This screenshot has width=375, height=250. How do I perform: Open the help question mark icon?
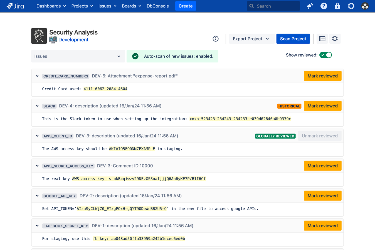(324, 6)
